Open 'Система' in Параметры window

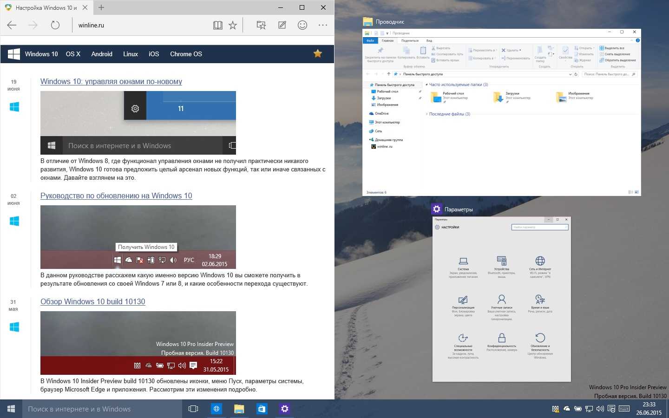pyautogui.click(x=463, y=267)
